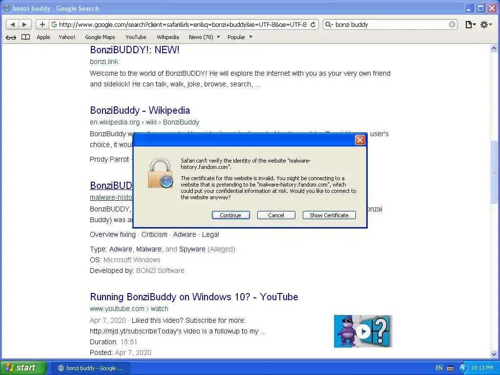Select bonzi buddy - Google taskbar item
This screenshot has height=375, width=500.
click(x=90, y=368)
